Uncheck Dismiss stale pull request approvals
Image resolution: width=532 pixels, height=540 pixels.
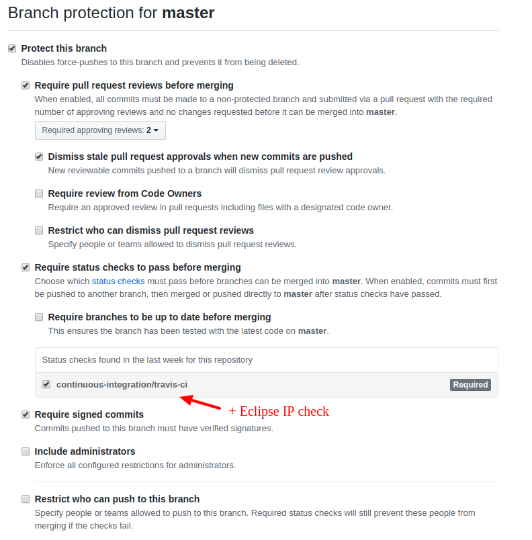point(38,156)
